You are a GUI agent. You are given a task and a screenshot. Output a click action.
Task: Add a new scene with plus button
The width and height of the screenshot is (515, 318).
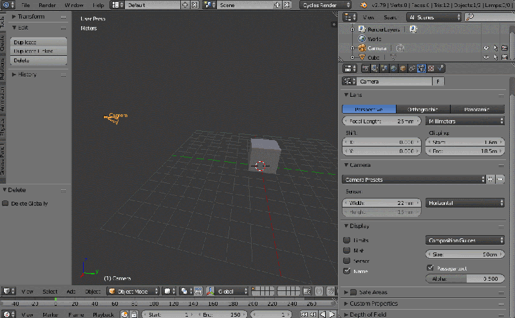click(x=277, y=5)
